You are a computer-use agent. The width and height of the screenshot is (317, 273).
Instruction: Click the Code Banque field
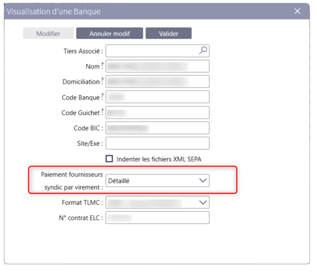point(157,97)
